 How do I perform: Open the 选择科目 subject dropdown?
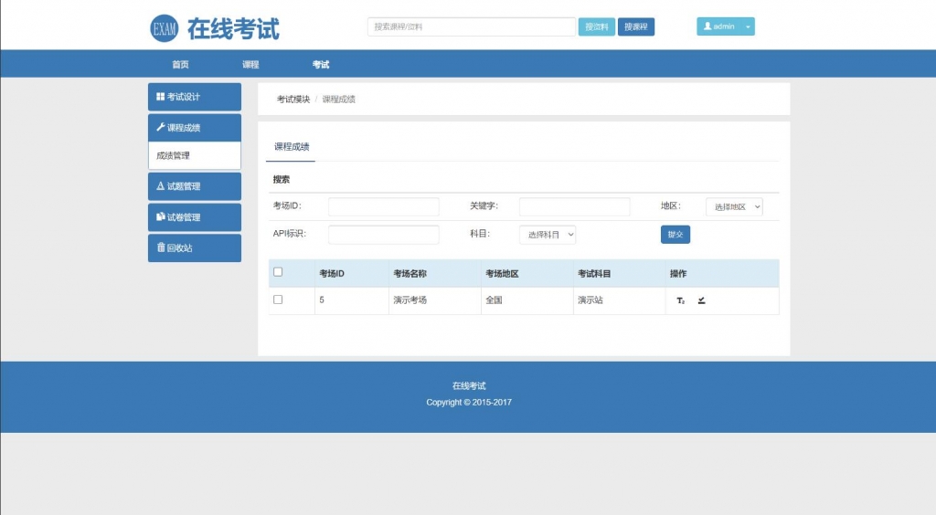[x=548, y=235]
